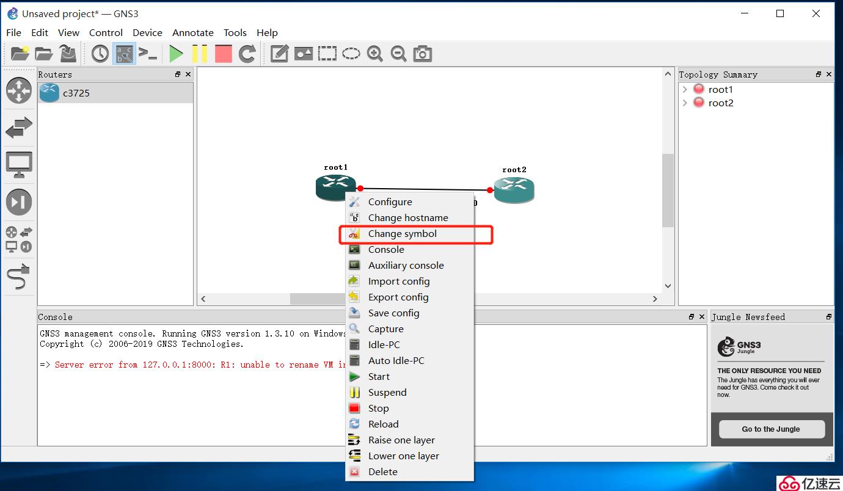Click root2 router on canvas

514,189
